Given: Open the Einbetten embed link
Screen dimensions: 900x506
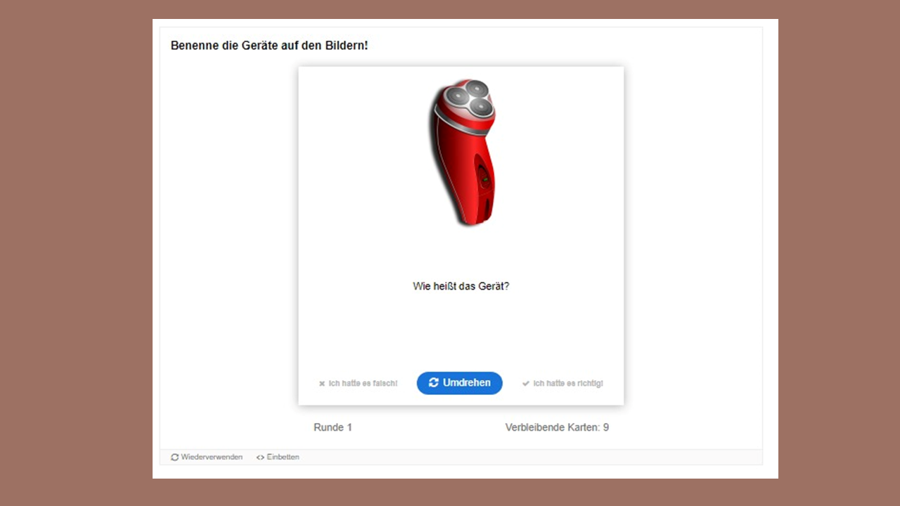Looking at the screenshot, I should pos(283,458).
